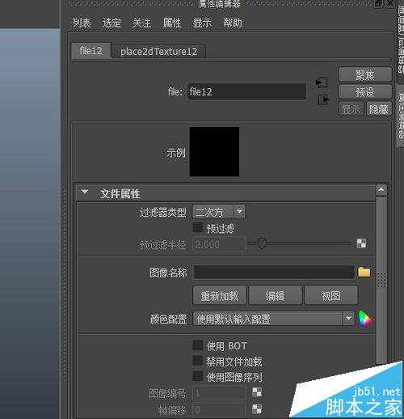
Task: Switch to the place2dTexture12 tab
Action: coord(158,51)
